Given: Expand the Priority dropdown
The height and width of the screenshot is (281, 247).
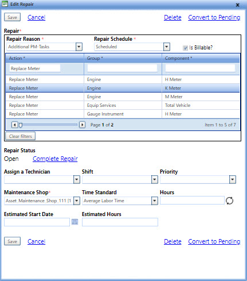Looking at the screenshot, I should (x=233, y=180).
